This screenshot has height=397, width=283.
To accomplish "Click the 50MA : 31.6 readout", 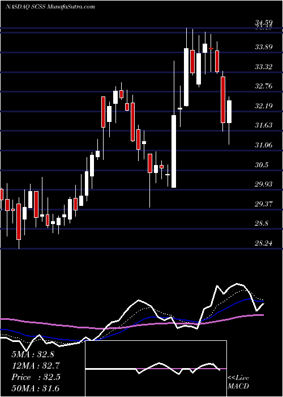I will tap(36, 388).
